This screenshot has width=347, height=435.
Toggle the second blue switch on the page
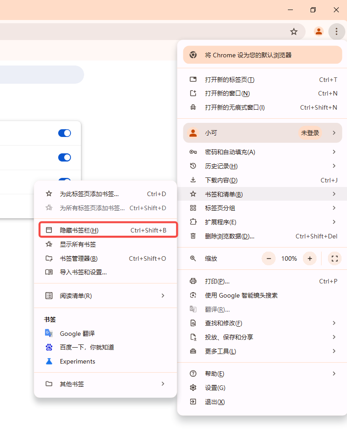pos(65,157)
